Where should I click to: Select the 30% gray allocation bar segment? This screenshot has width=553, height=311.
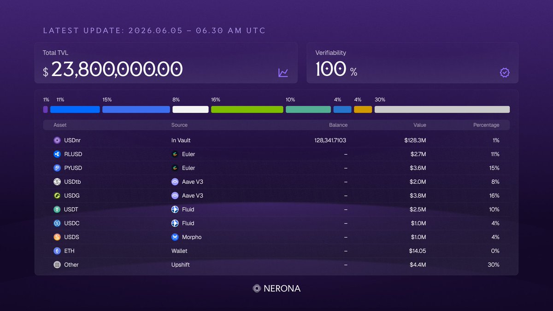click(x=442, y=110)
